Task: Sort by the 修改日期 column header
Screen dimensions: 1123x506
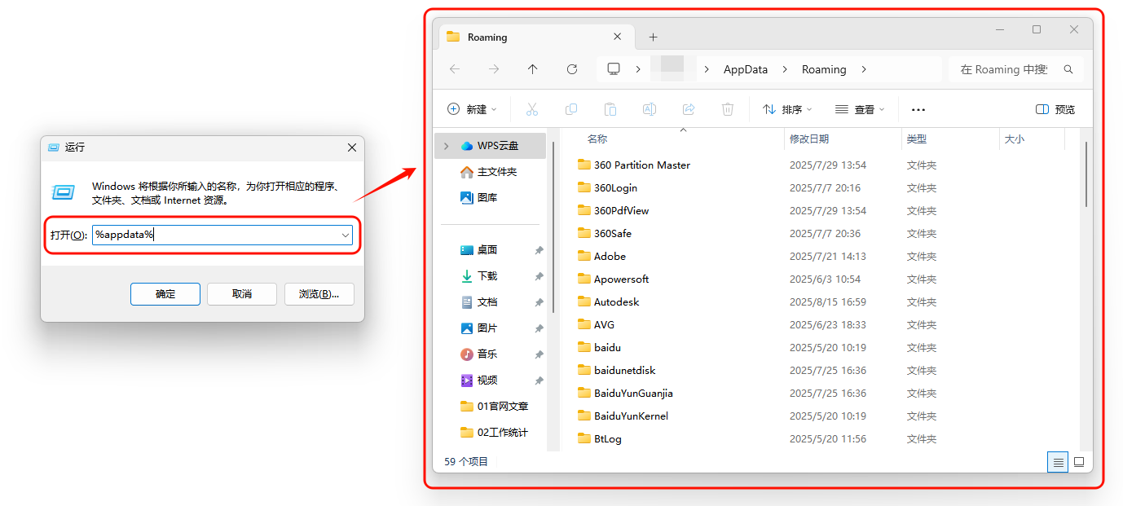Action: (x=809, y=139)
